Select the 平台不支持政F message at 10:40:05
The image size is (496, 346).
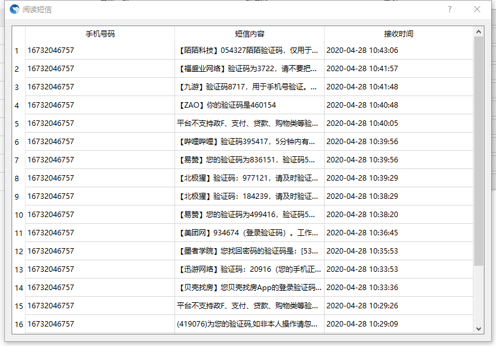click(x=249, y=123)
